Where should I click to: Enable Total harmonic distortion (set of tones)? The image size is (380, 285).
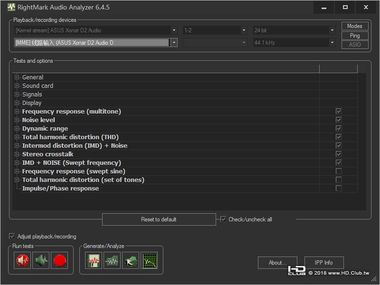point(339,180)
